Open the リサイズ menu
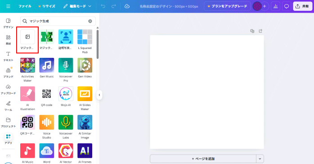This screenshot has height=164, width=314. click(x=47, y=6)
